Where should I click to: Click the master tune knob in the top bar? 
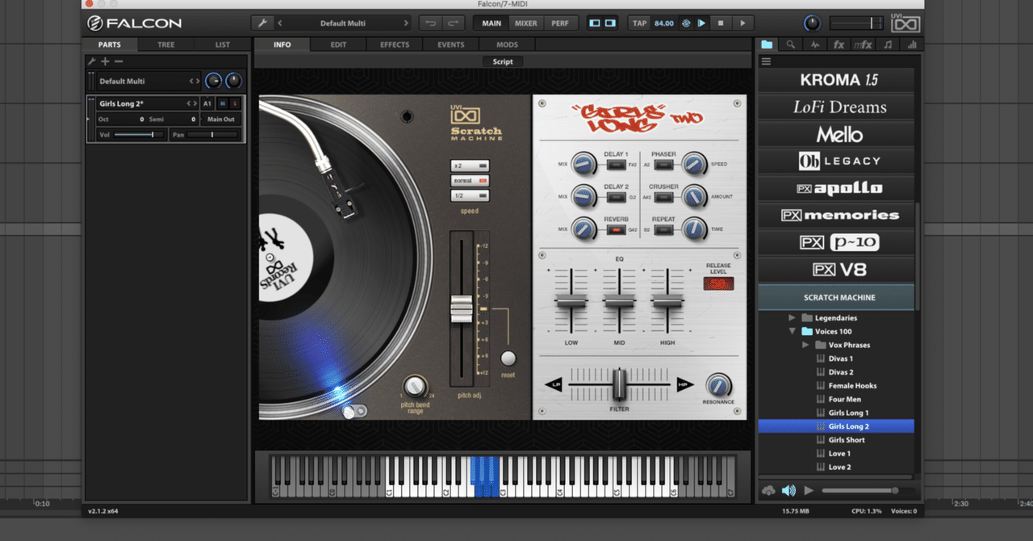[812, 23]
